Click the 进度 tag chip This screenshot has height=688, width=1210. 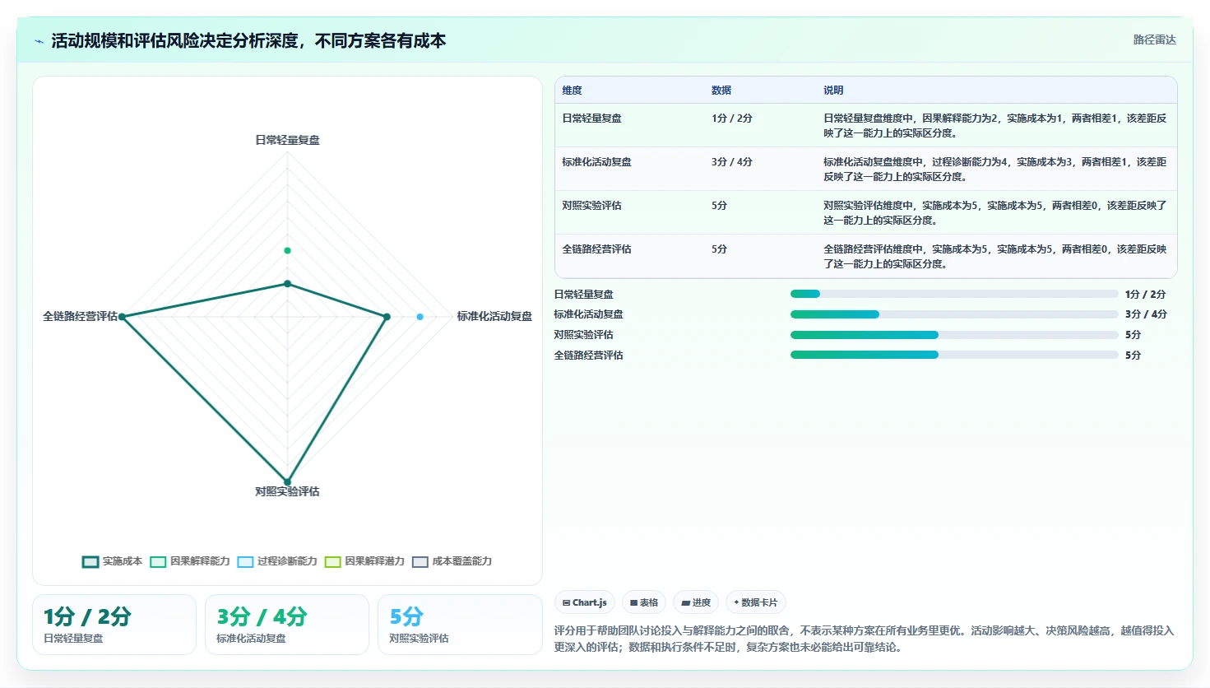pos(696,602)
